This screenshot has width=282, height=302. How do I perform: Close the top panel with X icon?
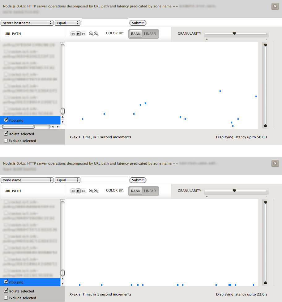pos(275,6)
